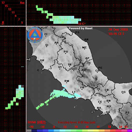Image resolution: width=132 pixels, height=132 pixels.
Task: Click the RI city label
Action: (x=74, y=69)
